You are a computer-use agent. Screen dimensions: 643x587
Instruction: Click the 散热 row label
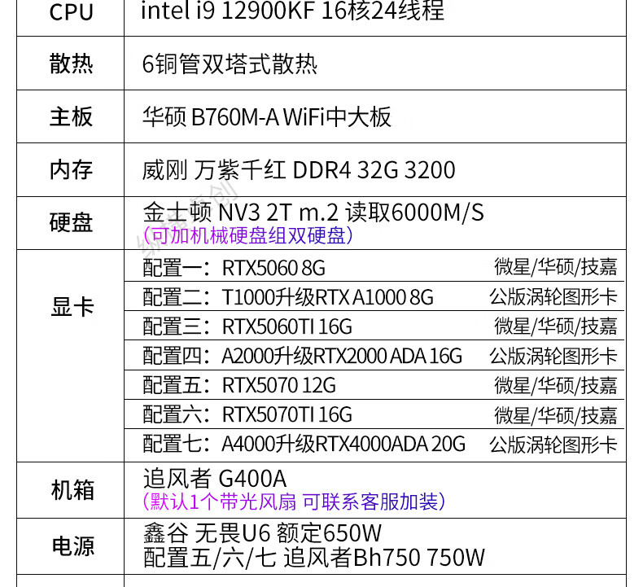coord(71,64)
